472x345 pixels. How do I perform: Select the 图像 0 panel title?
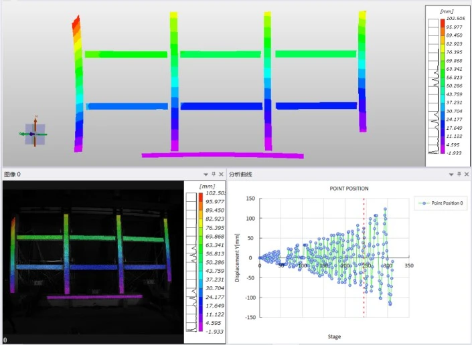pos(13,175)
